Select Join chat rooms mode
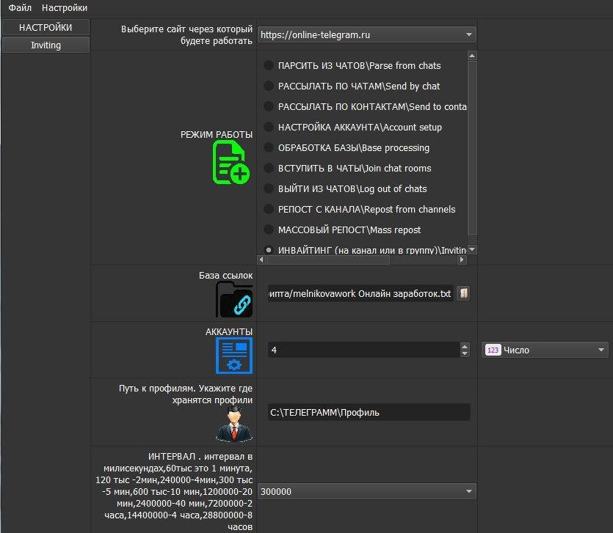This screenshot has width=613, height=533. tap(269, 168)
